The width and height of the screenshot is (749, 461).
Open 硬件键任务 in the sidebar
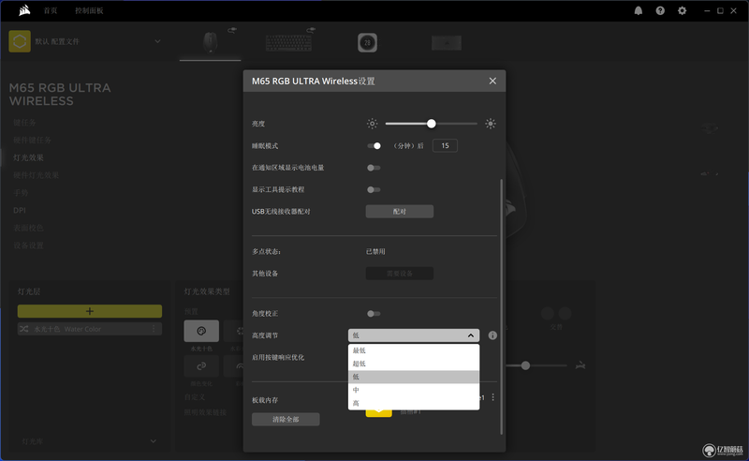tap(32, 141)
